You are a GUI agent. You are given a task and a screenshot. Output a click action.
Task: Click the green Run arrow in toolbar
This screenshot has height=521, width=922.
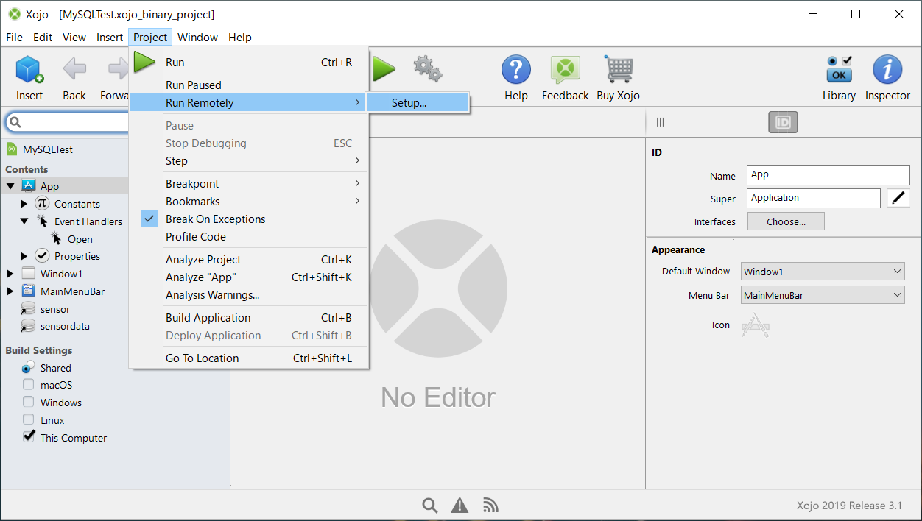pos(384,70)
